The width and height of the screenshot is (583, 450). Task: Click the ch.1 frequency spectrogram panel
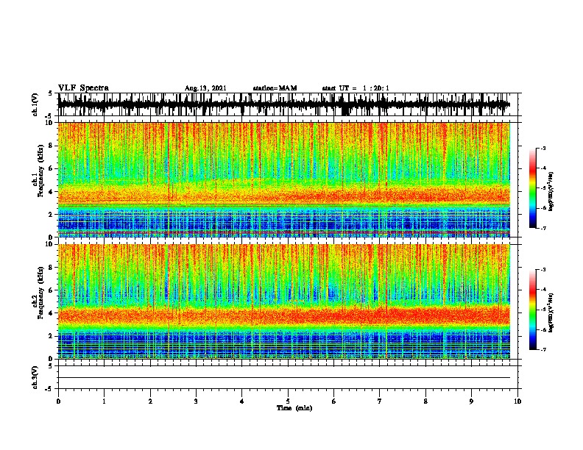[x=284, y=179]
